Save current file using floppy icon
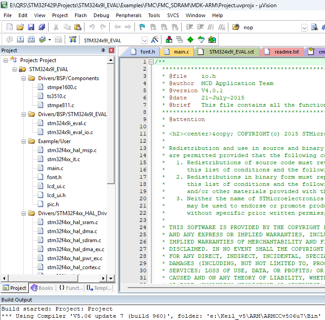This screenshot has height=320, width=325. click(x=31, y=27)
